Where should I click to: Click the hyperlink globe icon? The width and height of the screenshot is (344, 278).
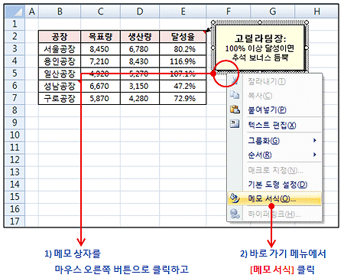tap(235, 214)
